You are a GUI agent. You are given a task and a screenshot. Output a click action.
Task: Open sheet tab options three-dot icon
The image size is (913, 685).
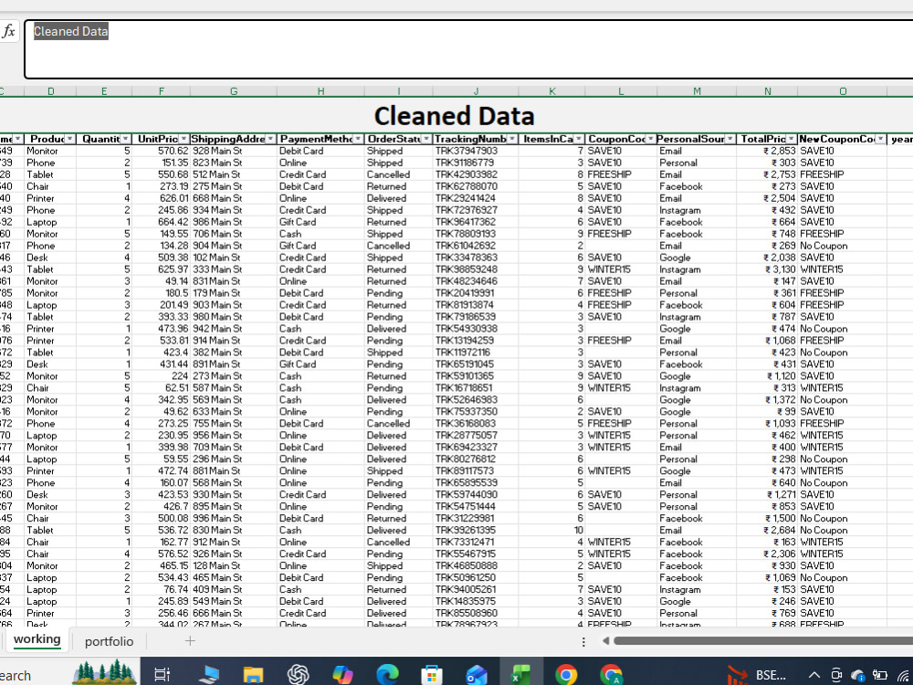tap(582, 641)
